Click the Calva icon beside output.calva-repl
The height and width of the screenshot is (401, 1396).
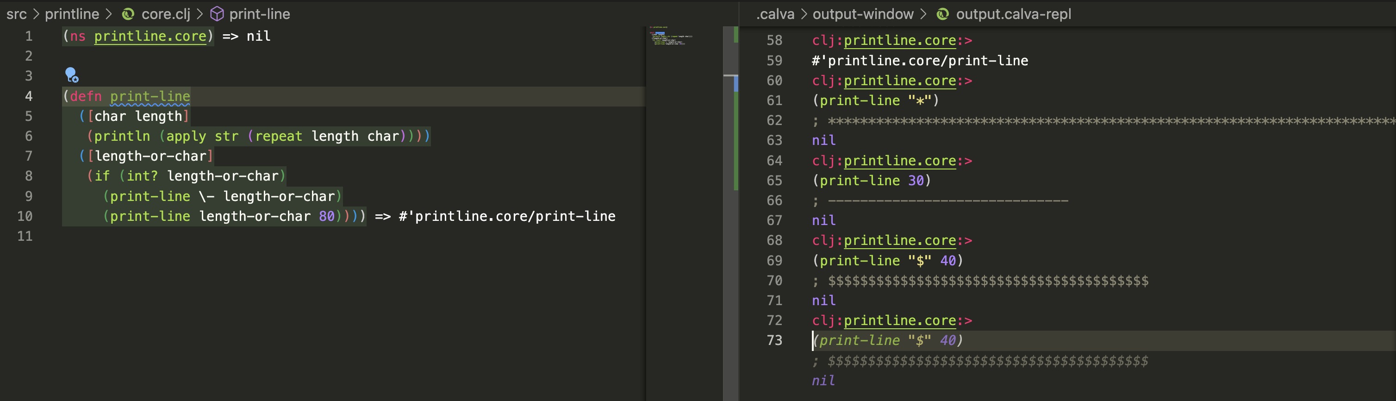pyautogui.click(x=942, y=14)
